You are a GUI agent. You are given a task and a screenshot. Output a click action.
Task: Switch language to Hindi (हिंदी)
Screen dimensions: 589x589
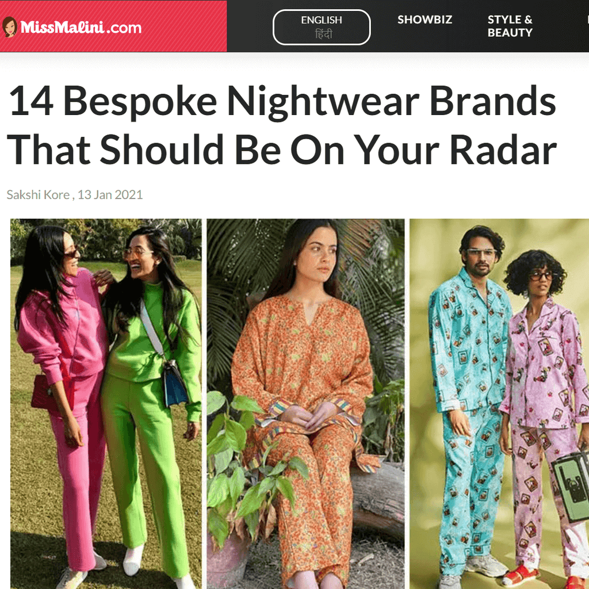[x=323, y=35]
